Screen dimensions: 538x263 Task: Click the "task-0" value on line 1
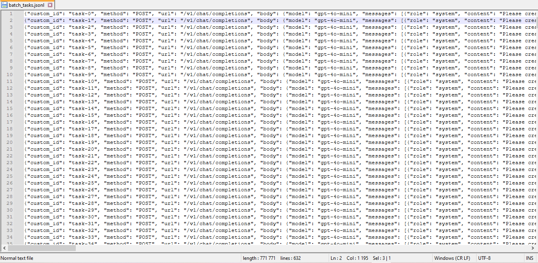(x=81, y=14)
